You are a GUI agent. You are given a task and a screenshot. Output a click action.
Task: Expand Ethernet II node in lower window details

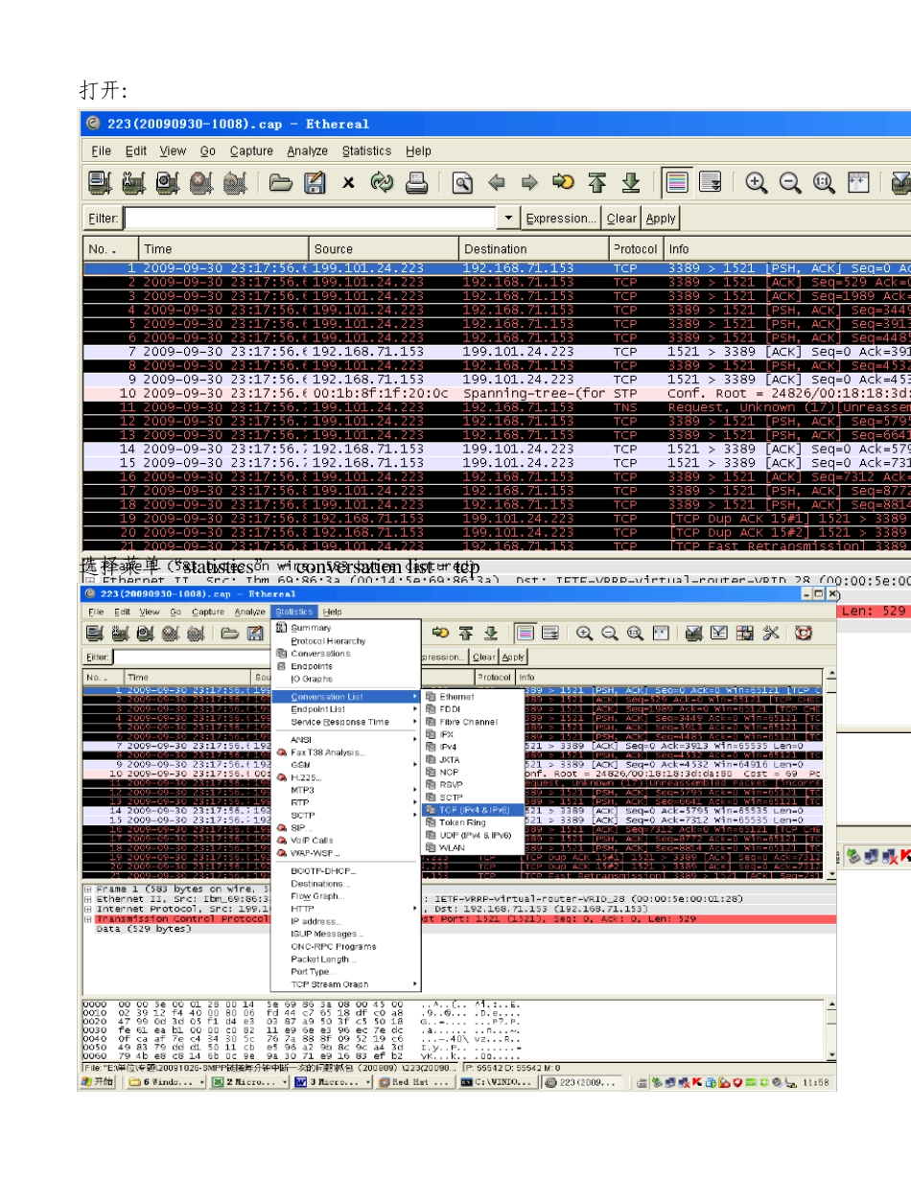88,899
